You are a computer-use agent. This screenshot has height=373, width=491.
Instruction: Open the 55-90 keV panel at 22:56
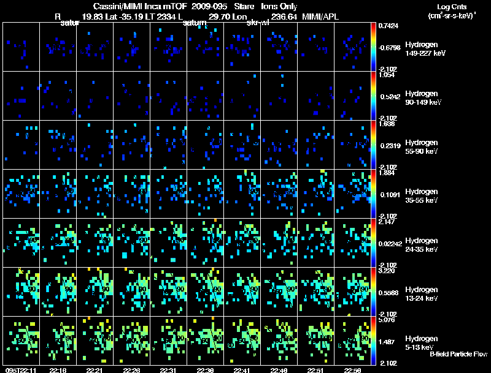click(352, 145)
